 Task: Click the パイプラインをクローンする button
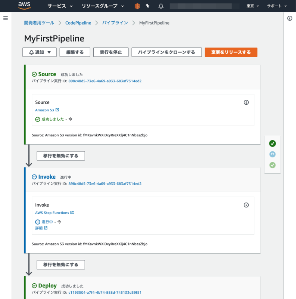(x=166, y=52)
